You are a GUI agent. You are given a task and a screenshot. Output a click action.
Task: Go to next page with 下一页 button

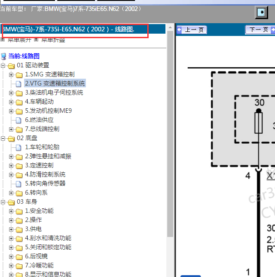(260, 30)
